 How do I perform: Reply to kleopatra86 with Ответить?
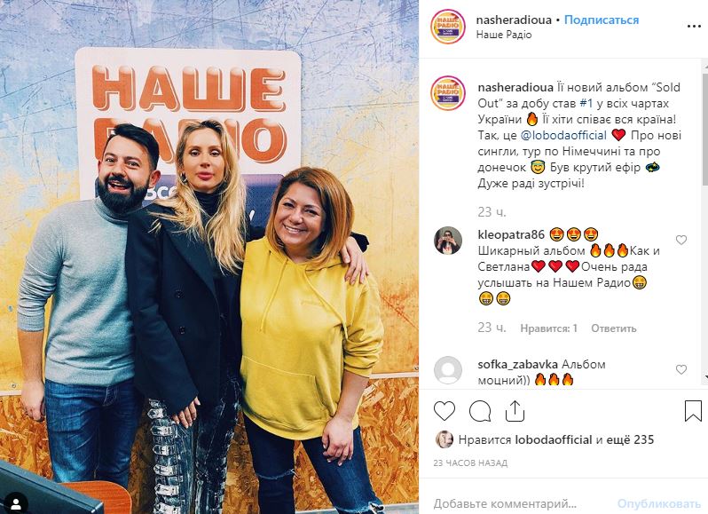[x=614, y=328]
